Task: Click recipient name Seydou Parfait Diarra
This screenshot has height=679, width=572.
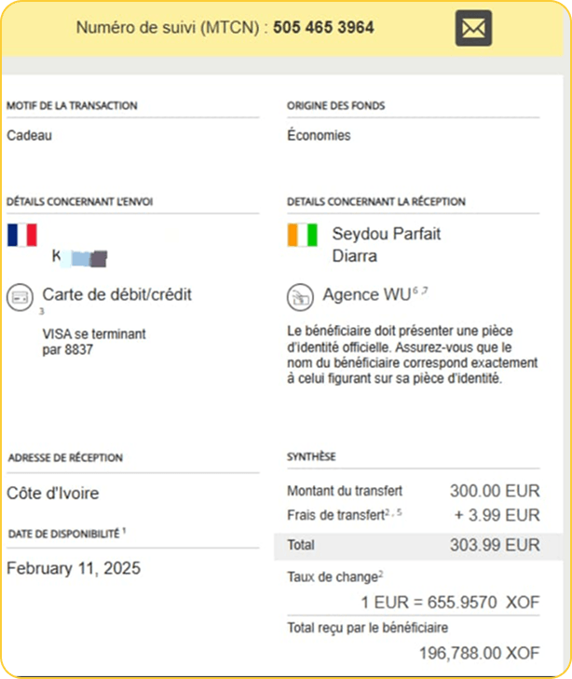Action: 386,243
